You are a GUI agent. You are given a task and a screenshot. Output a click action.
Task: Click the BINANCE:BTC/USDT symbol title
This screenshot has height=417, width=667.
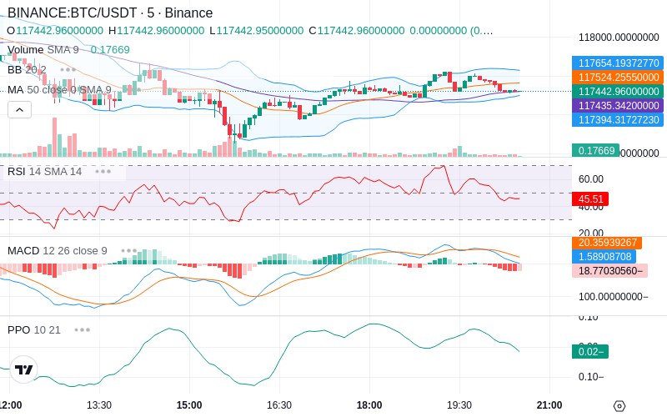point(110,13)
